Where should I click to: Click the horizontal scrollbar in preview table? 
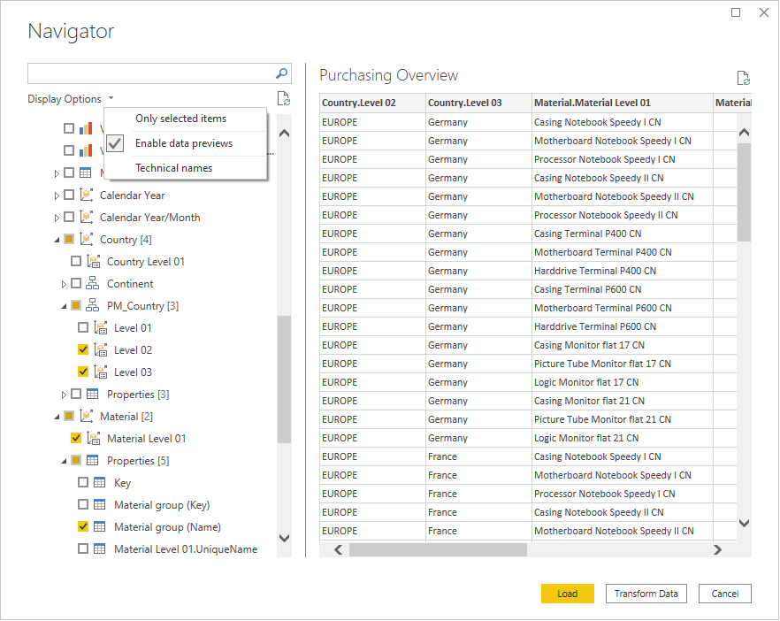(439, 550)
